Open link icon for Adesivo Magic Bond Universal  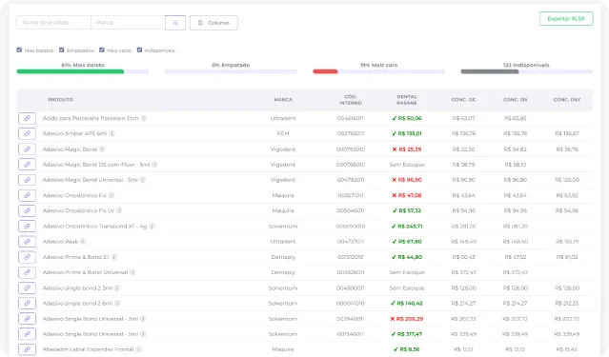(x=27, y=180)
